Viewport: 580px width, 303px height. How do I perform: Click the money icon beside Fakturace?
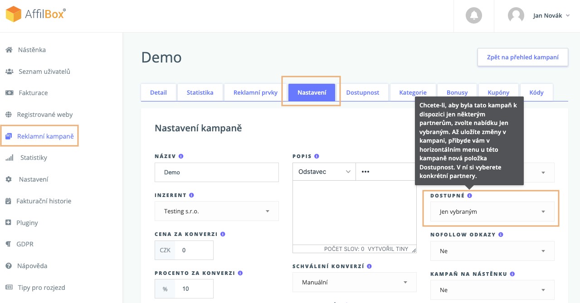(x=9, y=93)
